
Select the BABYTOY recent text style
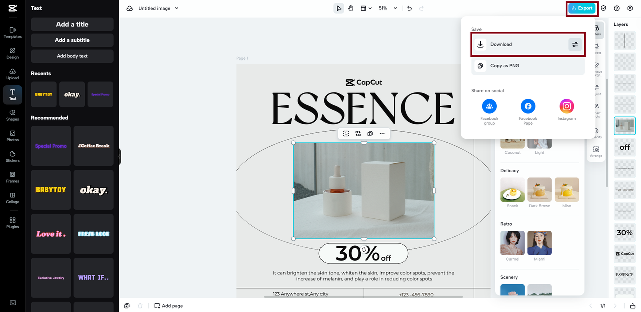(x=44, y=94)
